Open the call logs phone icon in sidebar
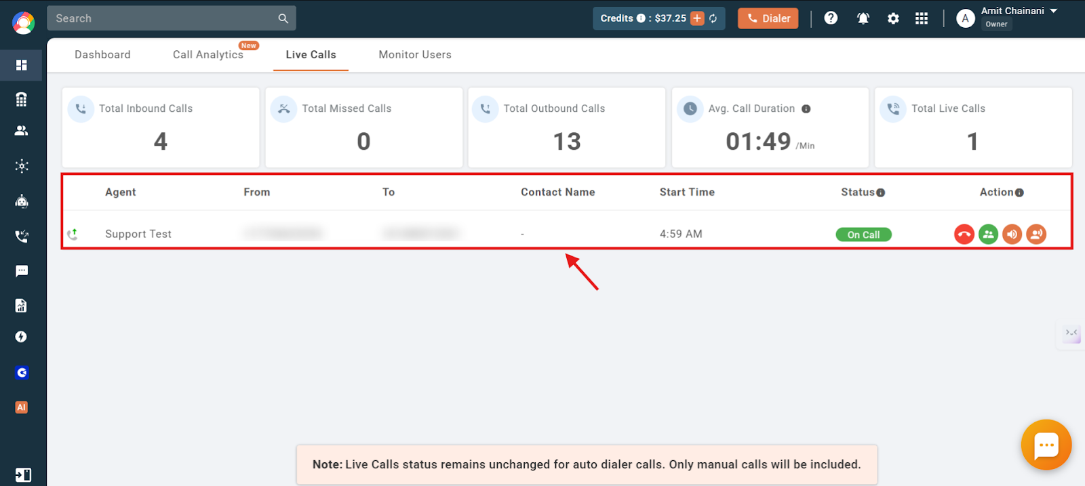This screenshot has width=1085, height=486. tap(22, 237)
